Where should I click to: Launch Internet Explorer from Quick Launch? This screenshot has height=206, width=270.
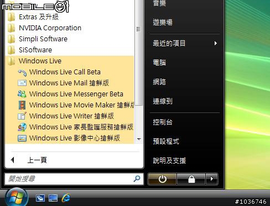pos(66,198)
